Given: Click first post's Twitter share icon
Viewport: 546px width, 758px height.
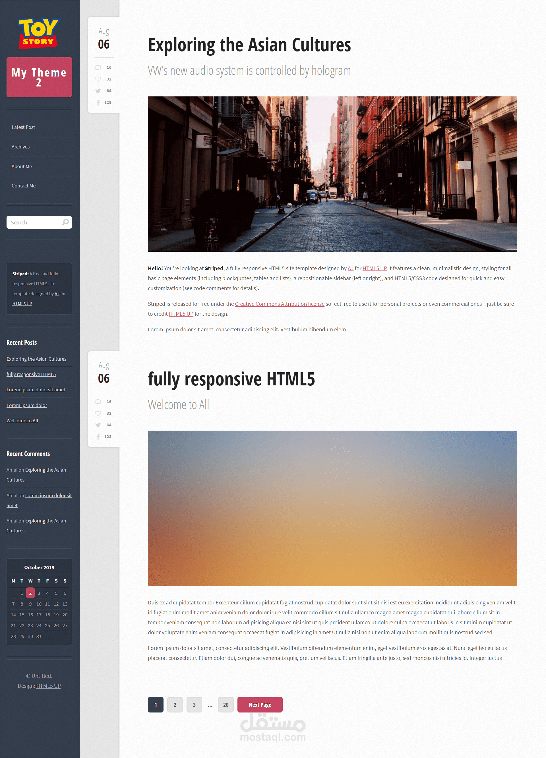Looking at the screenshot, I should [98, 91].
